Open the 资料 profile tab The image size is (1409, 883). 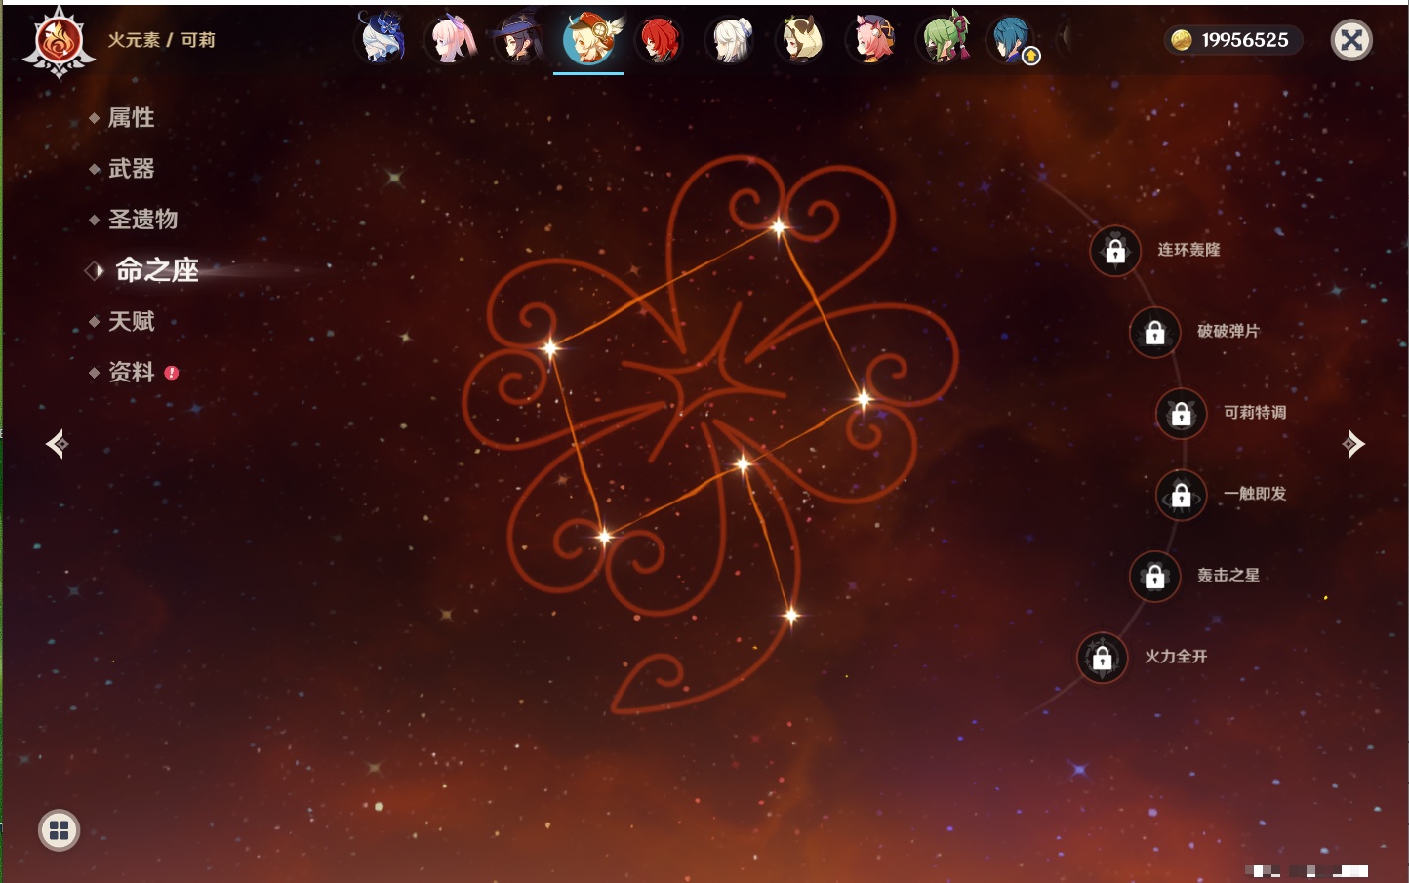[x=131, y=372]
